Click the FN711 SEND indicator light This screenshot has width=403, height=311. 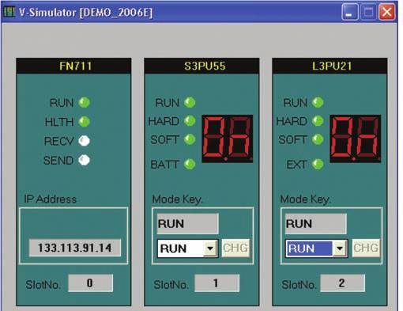pos(85,160)
